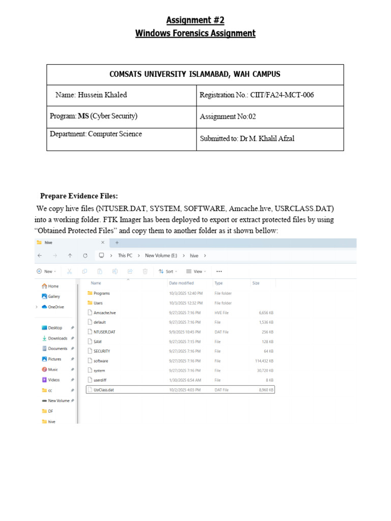Open the New dropdown button
The height and width of the screenshot is (521, 391).
coord(46,272)
